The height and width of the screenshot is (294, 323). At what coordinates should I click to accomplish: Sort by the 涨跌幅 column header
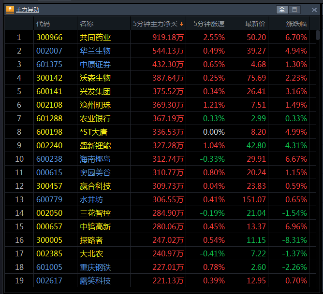click(x=296, y=24)
